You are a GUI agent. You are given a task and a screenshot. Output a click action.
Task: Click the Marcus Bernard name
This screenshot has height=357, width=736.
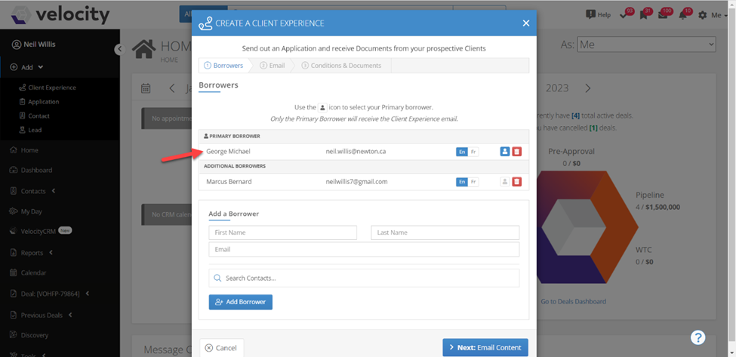[229, 182]
